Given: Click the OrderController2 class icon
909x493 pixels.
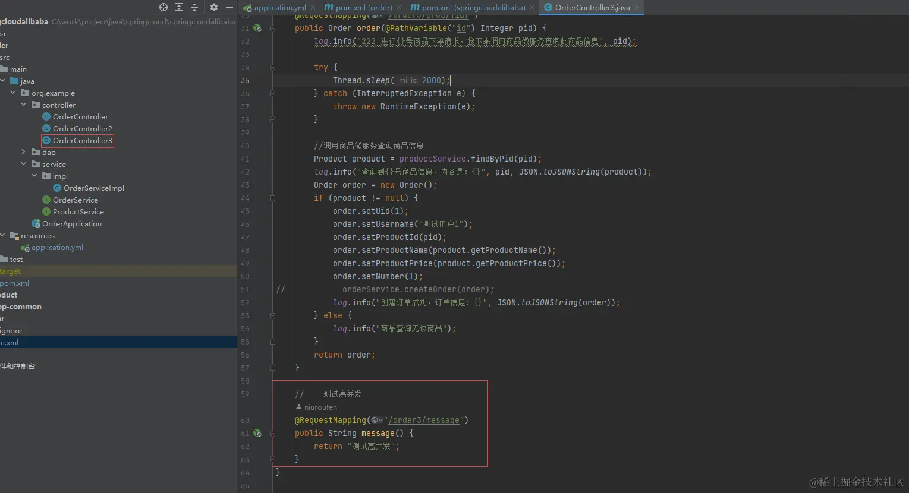Looking at the screenshot, I should 46,129.
